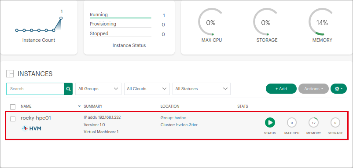This screenshot has height=168, width=353.
Task: Click the row Memory gauge showing 17
Action: click(x=313, y=123)
